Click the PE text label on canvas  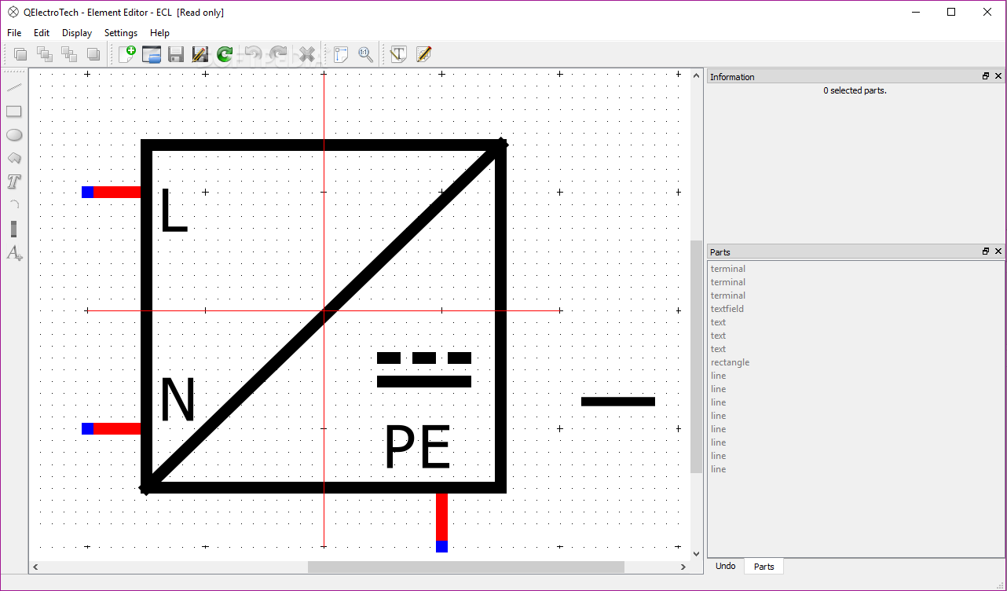[417, 447]
